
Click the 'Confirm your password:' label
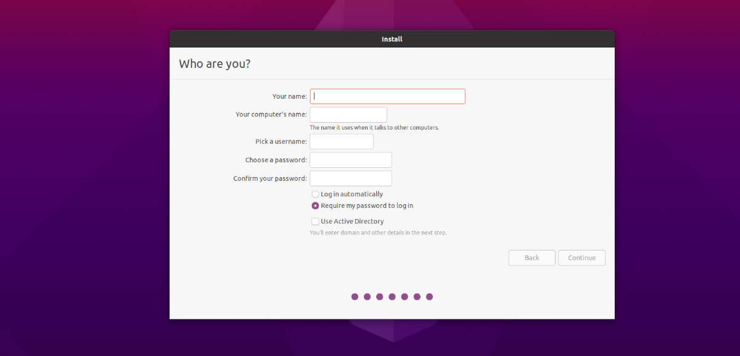coord(270,179)
